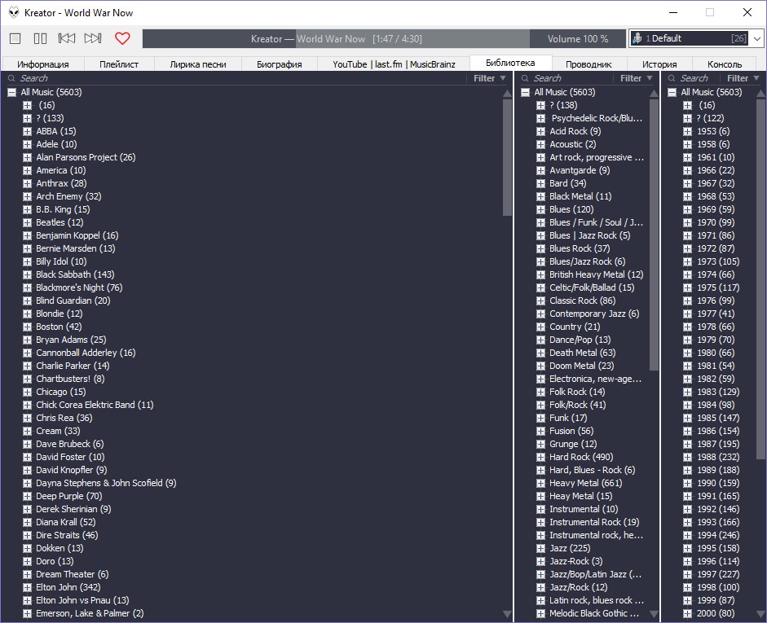This screenshot has height=623, width=767.
Task: Open the Default playlist dropdown
Action: (757, 38)
